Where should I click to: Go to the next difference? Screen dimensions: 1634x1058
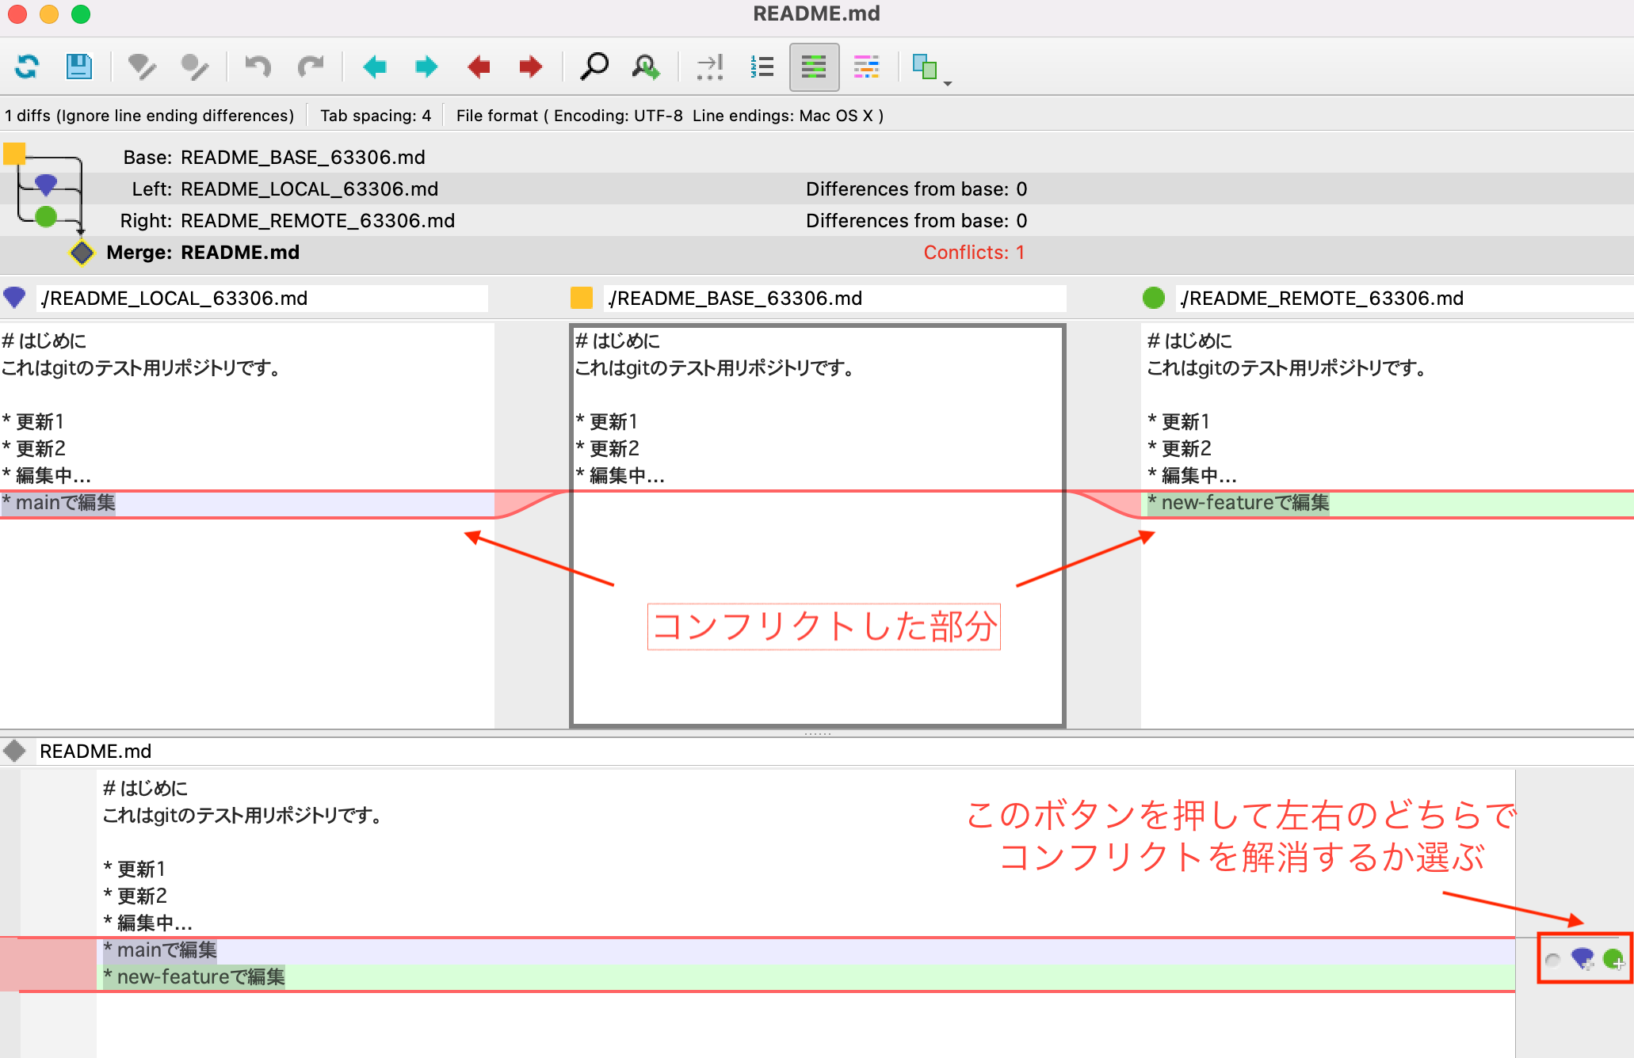426,67
